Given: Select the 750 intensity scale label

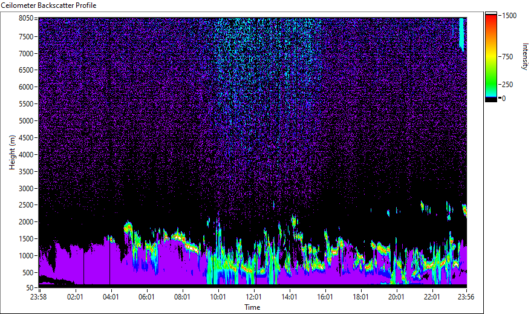Looking at the screenshot, I should pyautogui.click(x=507, y=57).
